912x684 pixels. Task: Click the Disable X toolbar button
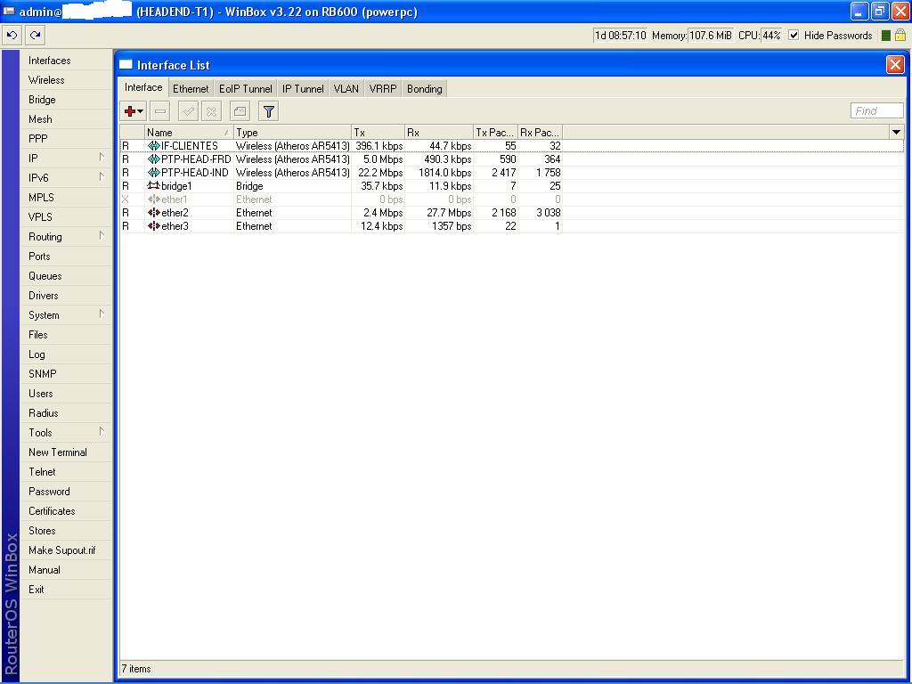(211, 111)
